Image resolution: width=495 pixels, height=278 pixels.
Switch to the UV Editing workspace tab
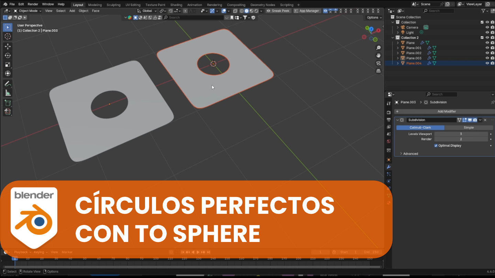tap(133, 5)
